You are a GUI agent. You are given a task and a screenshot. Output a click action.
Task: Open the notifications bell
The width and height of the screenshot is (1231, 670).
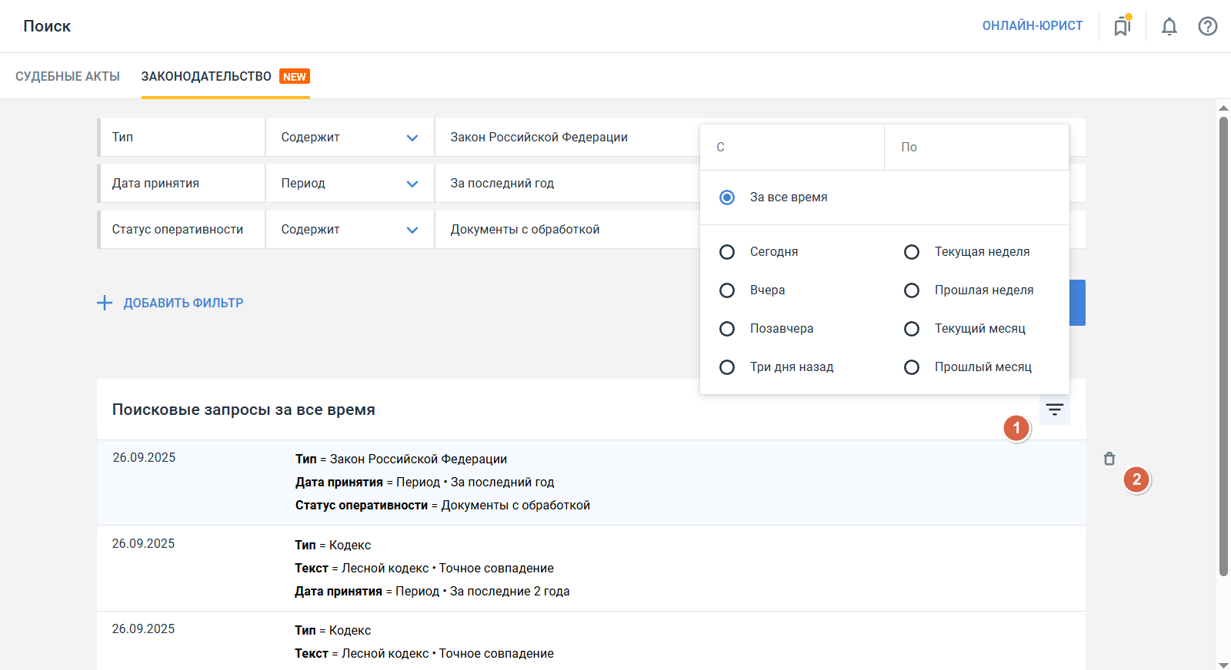pos(1169,27)
